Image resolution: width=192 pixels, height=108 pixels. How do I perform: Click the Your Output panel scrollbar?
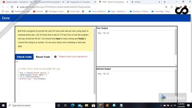coord(176,42)
